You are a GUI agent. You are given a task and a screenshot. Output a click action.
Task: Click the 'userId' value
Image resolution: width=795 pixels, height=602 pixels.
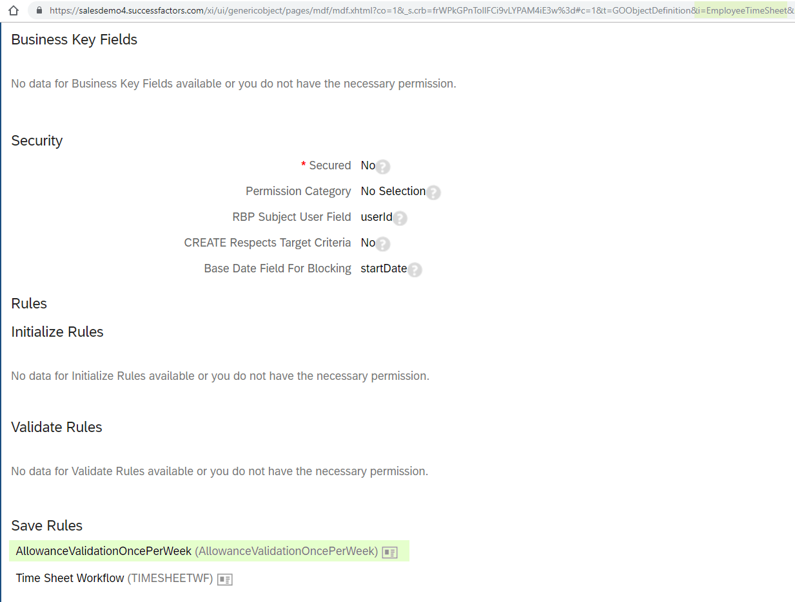pos(377,217)
